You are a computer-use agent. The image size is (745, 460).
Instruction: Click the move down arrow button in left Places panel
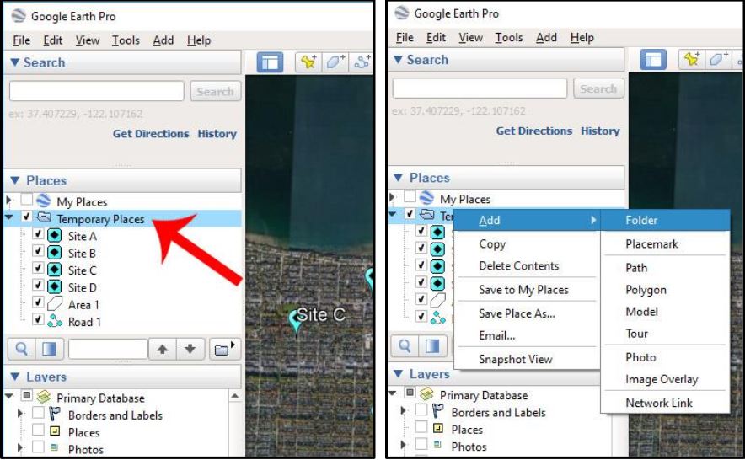[x=190, y=350]
